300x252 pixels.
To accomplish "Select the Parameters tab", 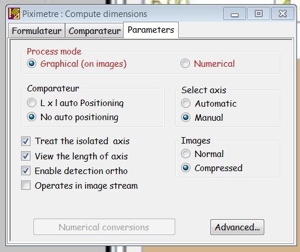I will (151, 30).
